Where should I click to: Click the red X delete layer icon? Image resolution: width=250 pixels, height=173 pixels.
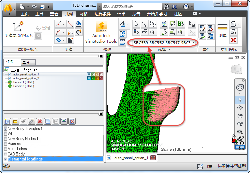40,121
